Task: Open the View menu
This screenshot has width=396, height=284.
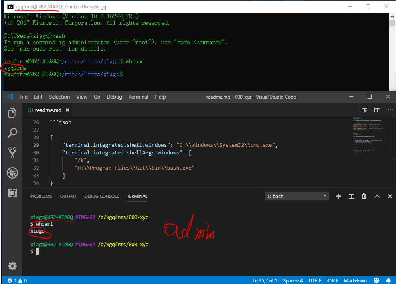Action: 82,97
